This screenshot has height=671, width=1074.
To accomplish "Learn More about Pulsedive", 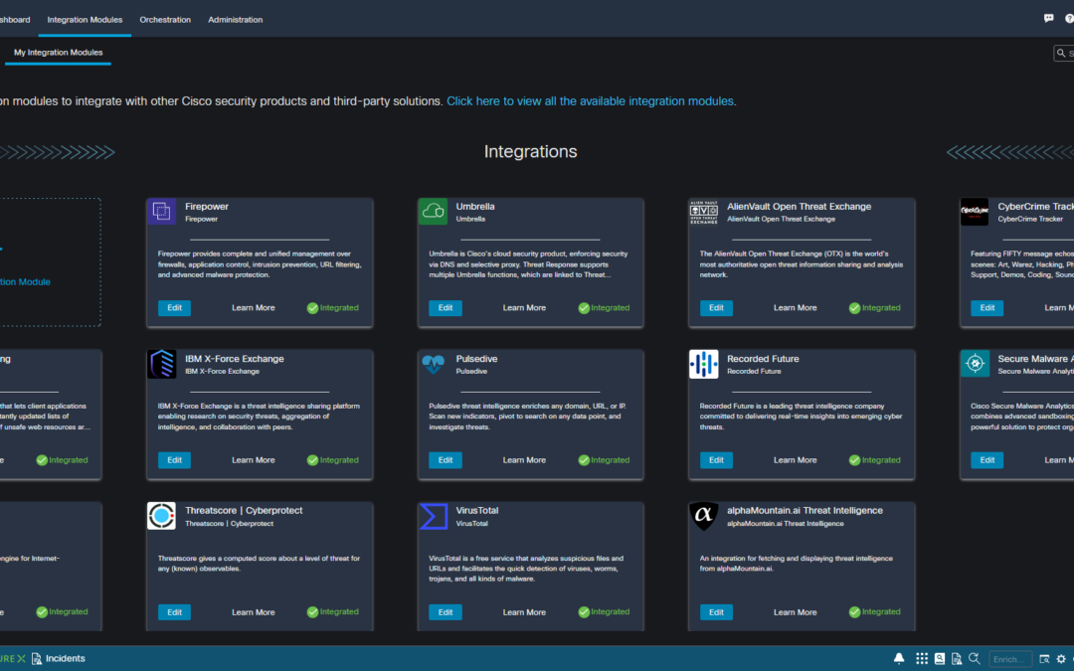I will [x=524, y=460].
